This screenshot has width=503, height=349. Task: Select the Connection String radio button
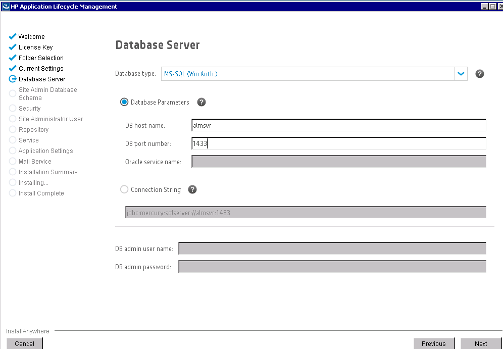pyautogui.click(x=124, y=189)
